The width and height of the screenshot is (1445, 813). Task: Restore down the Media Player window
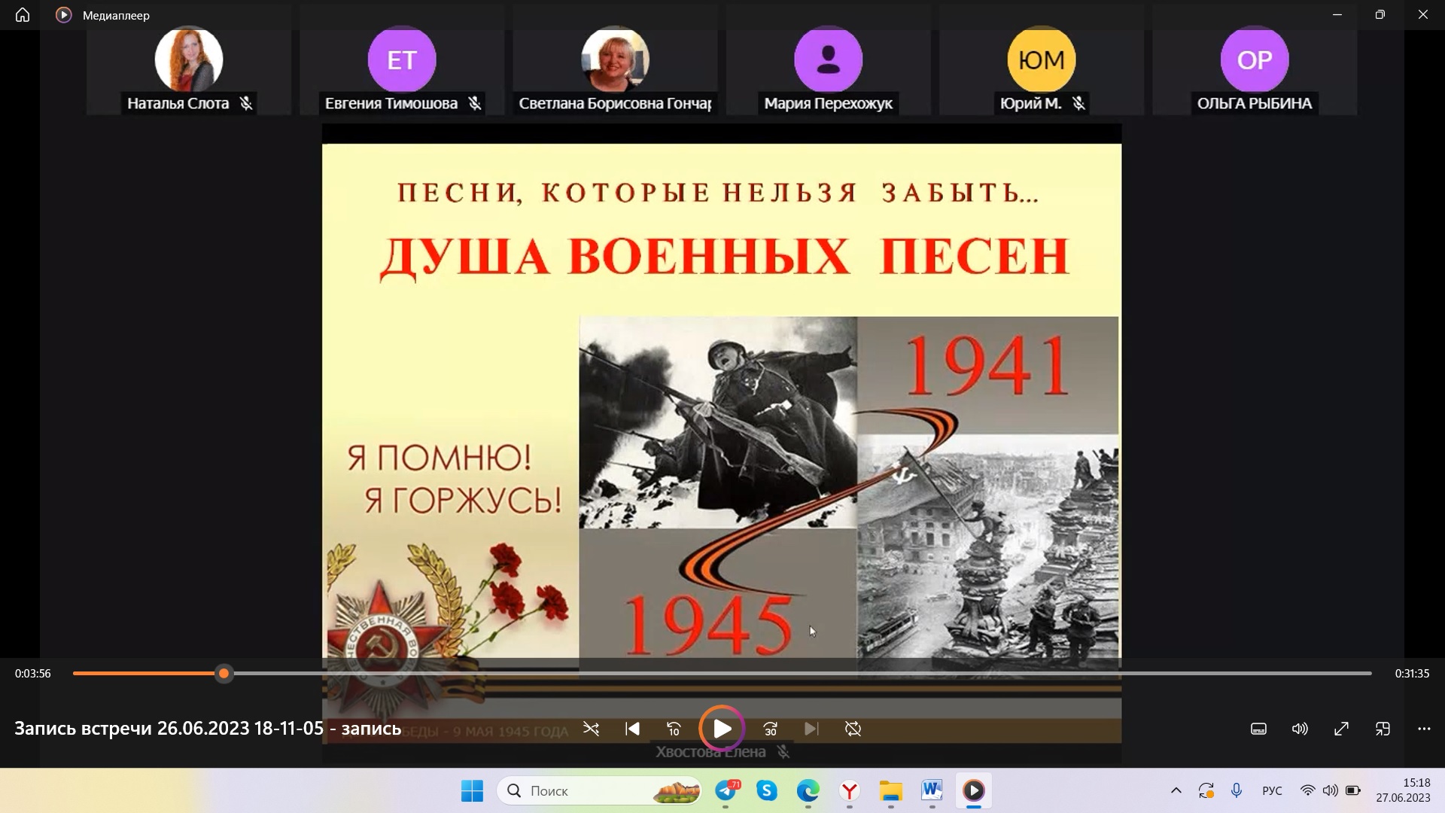[1380, 15]
